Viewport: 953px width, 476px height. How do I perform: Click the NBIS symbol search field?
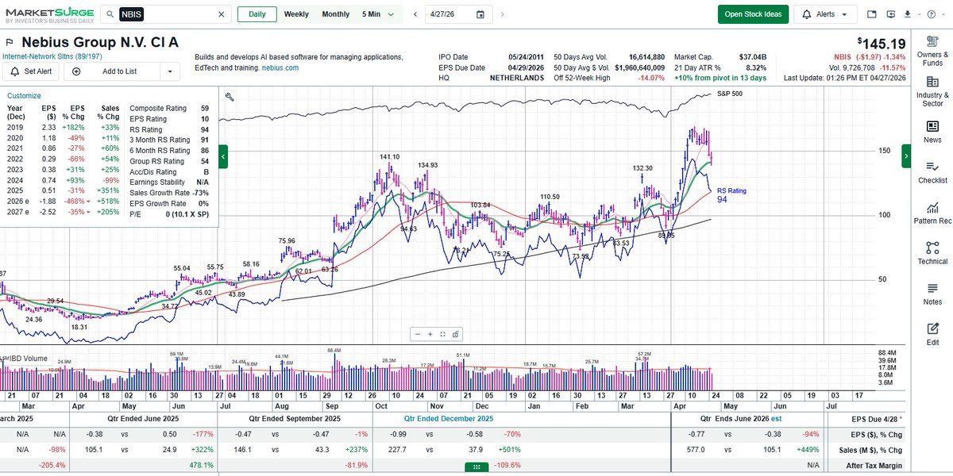165,14
